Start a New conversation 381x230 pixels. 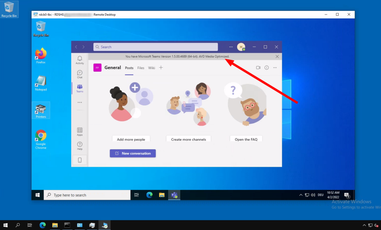click(133, 153)
